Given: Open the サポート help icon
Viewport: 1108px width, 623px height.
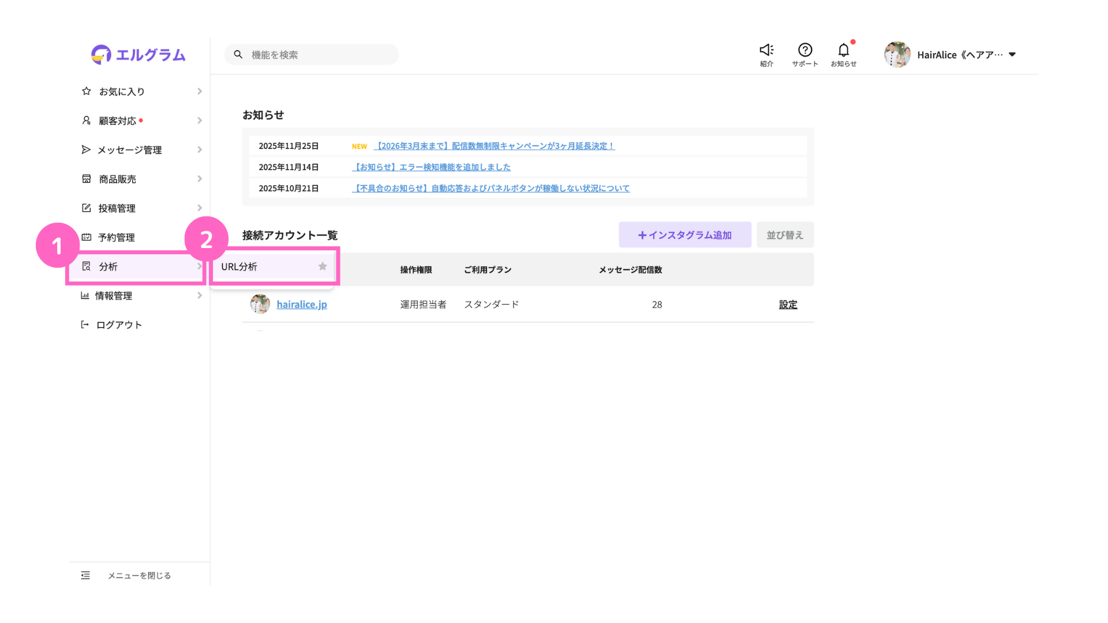Looking at the screenshot, I should (805, 50).
